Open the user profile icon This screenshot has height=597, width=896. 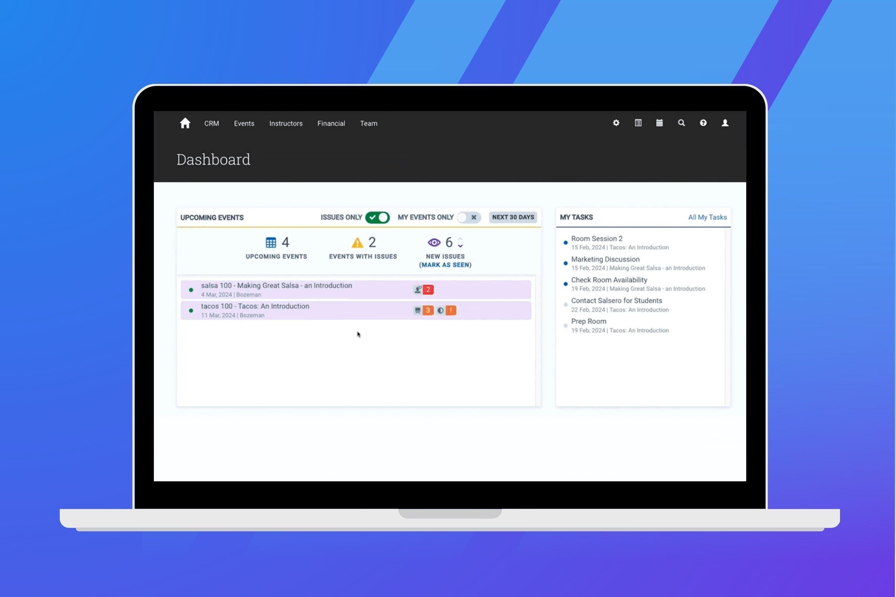tap(725, 123)
